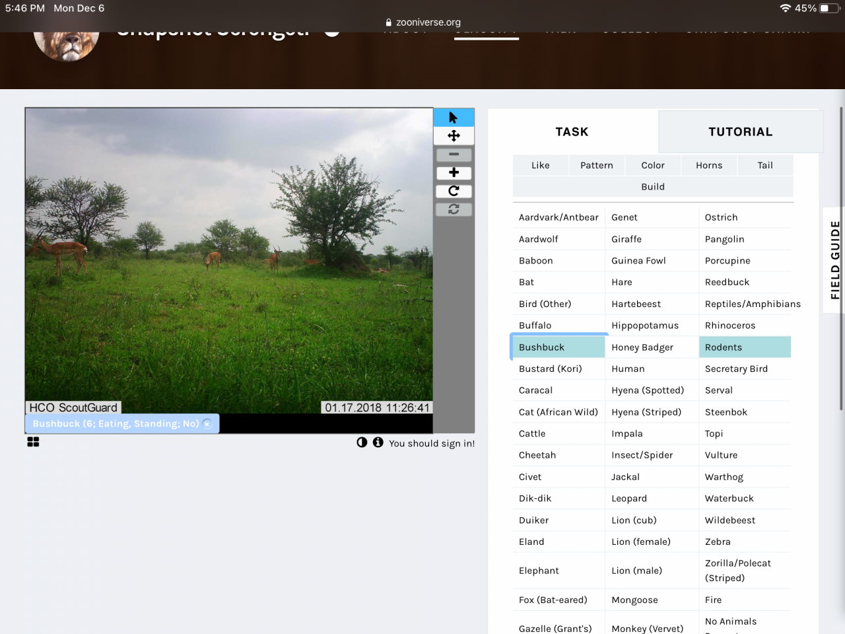Pick Cheetah in the species list
The image size is (845, 634).
[x=558, y=455]
